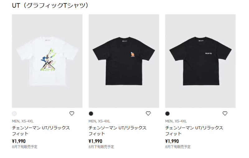Screen dimensions: 249x158
Task: Add black logo text shirt to wishlist heart
Action: (225, 113)
